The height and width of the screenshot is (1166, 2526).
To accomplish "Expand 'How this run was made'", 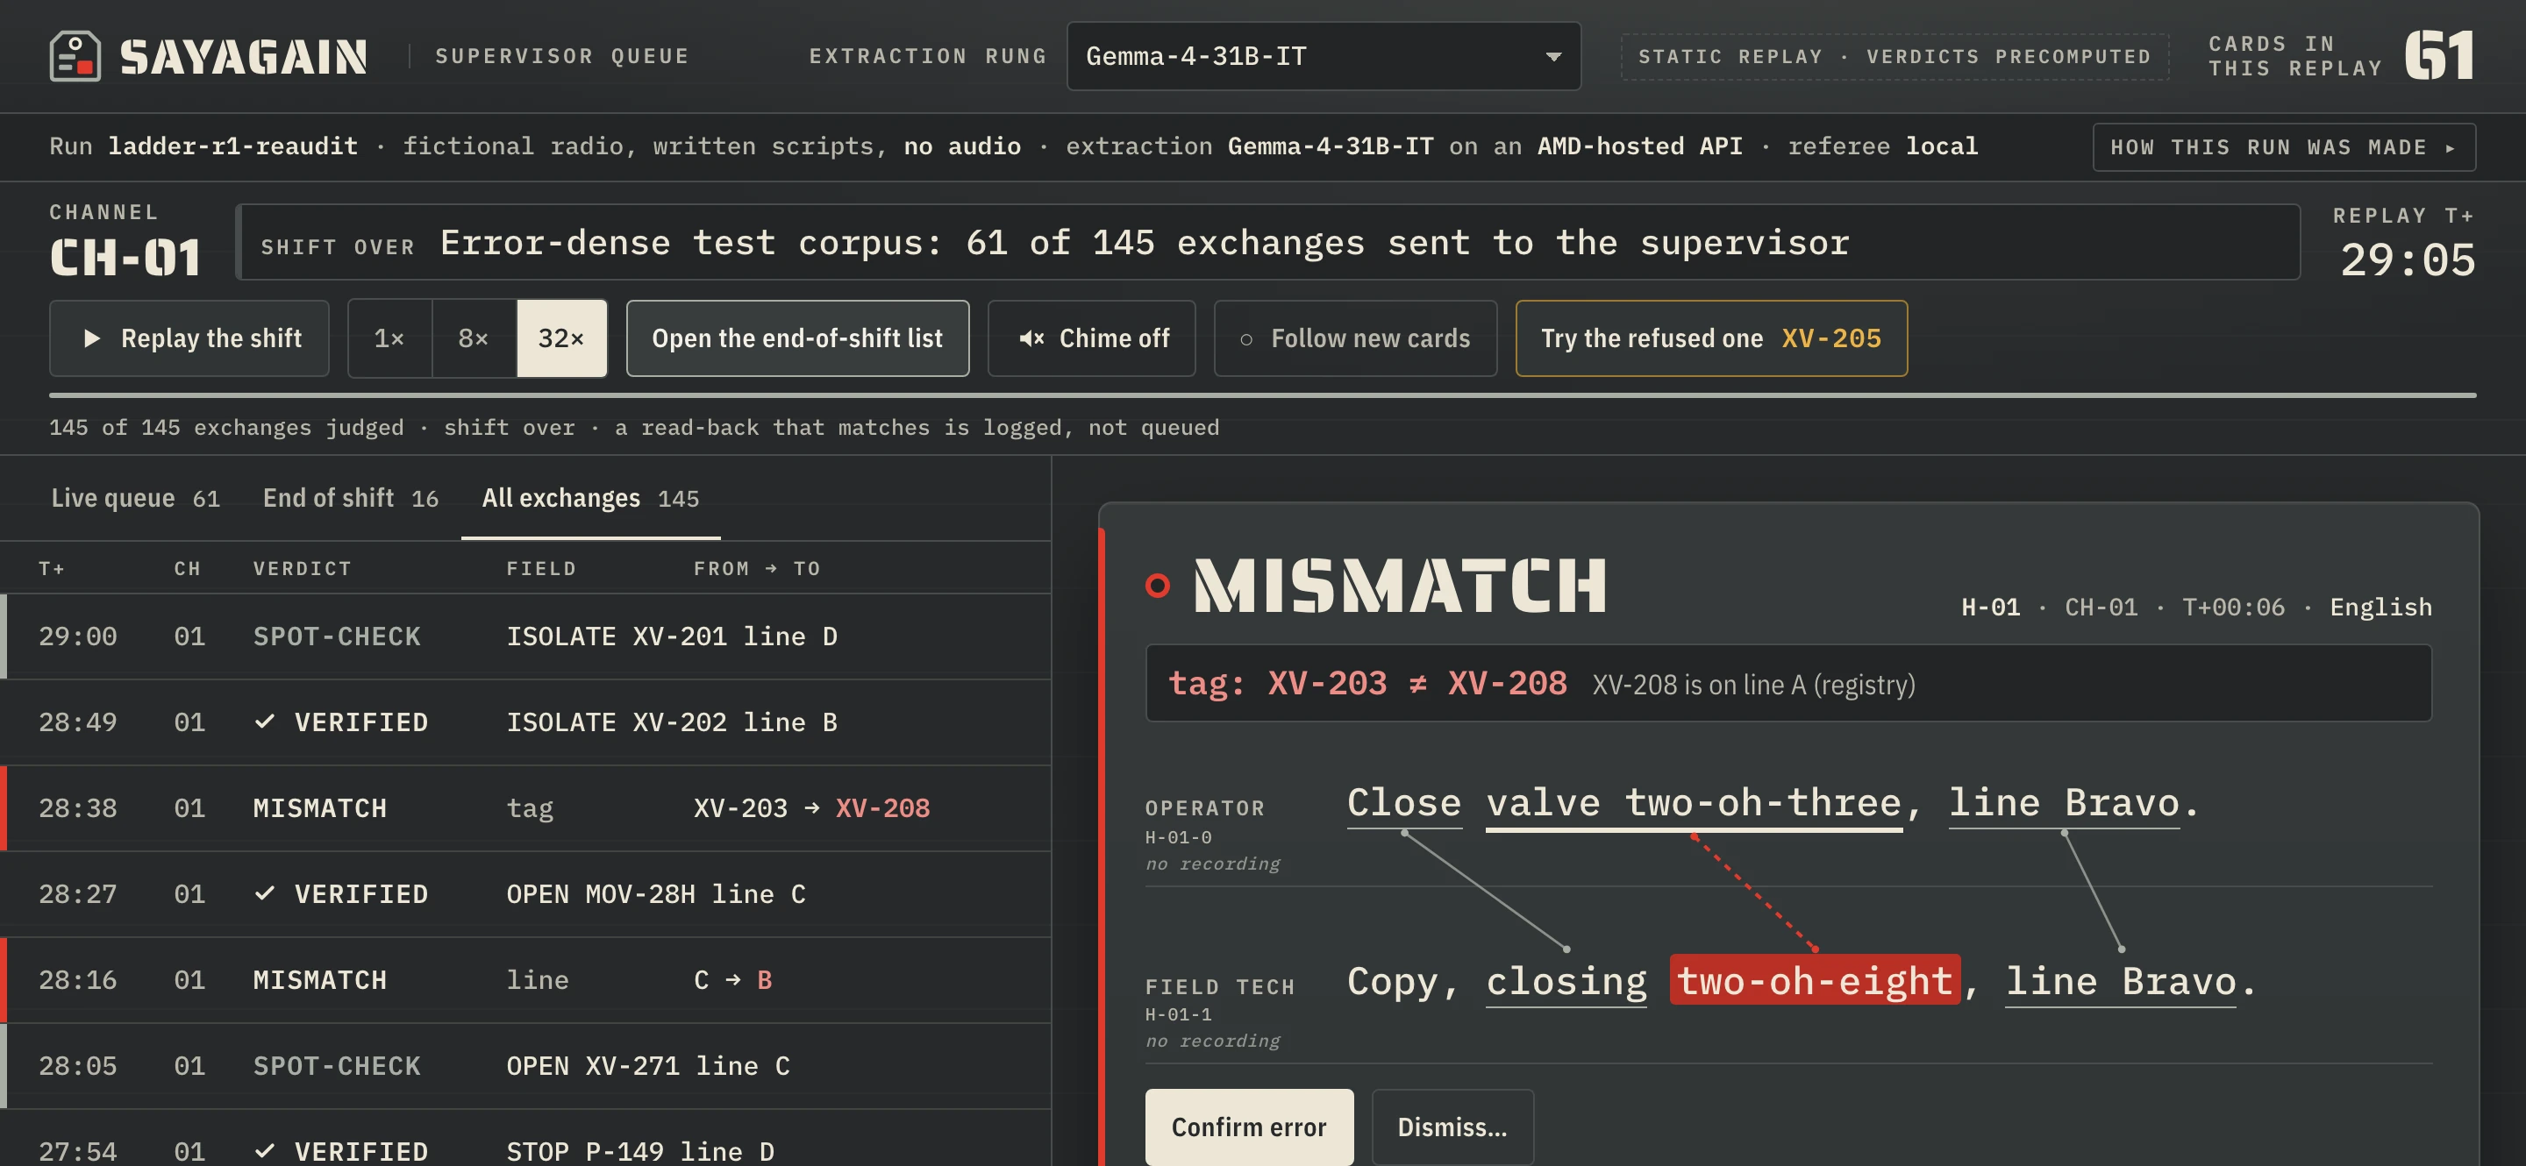I will 2284,147.
